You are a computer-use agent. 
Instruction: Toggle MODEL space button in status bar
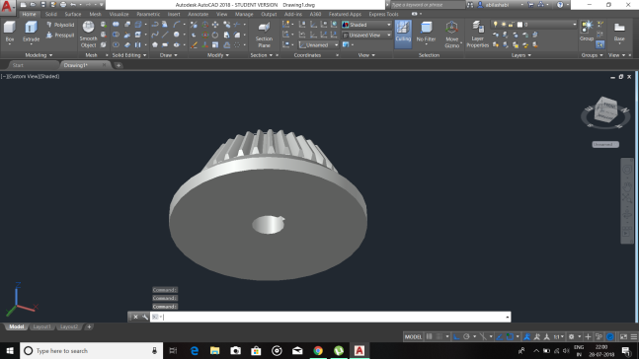(x=413, y=336)
